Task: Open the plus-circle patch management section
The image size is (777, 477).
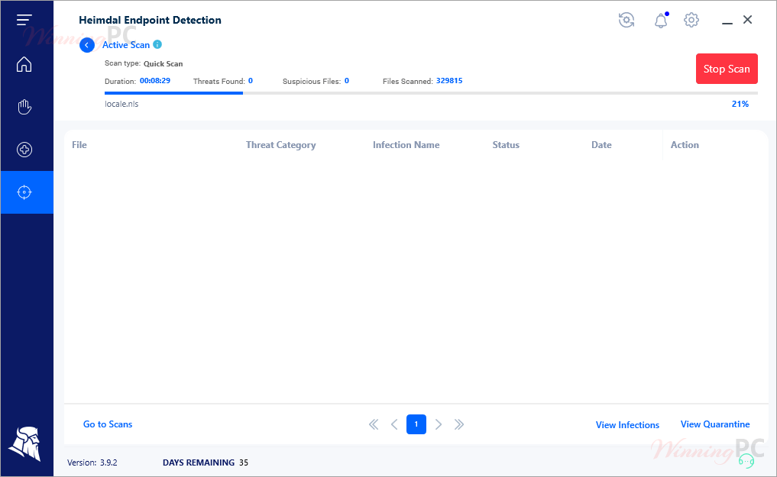Action: click(x=24, y=150)
